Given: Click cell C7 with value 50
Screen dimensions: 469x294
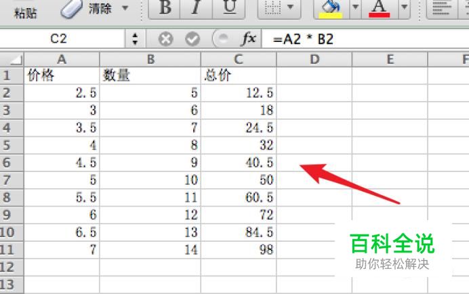Looking at the screenshot, I should point(239,180).
